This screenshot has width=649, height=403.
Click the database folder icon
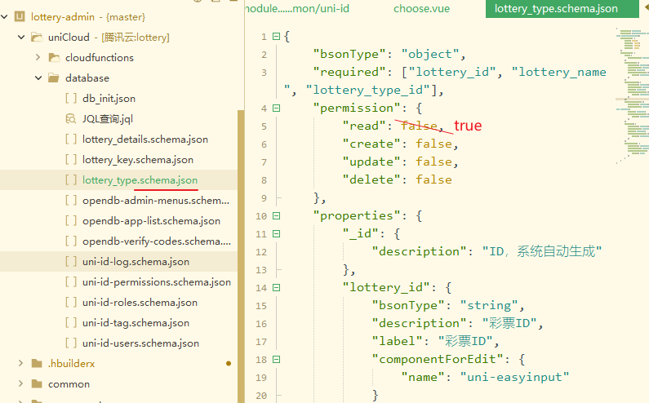pos(54,77)
